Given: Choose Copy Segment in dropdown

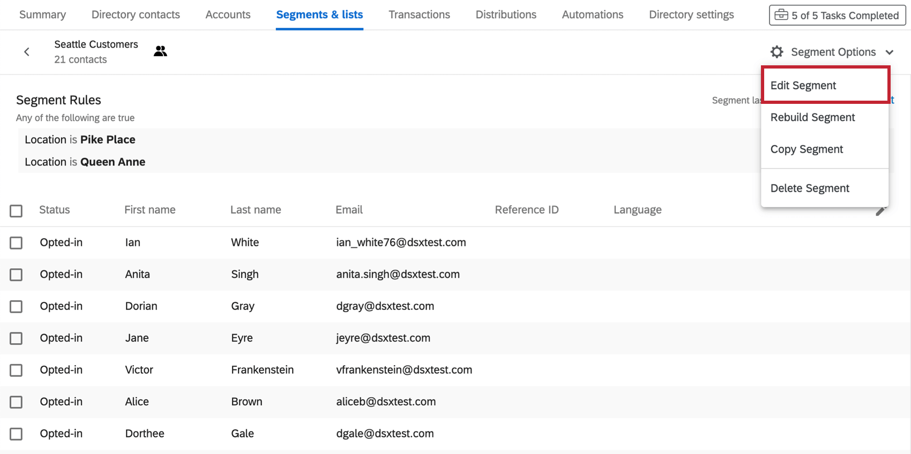Looking at the screenshot, I should point(807,149).
